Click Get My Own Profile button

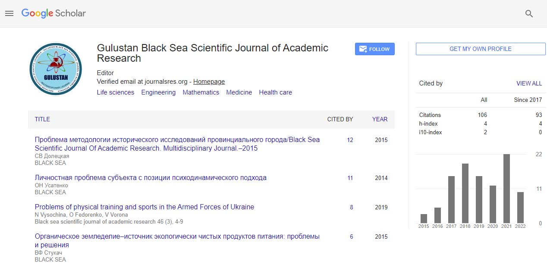(x=480, y=49)
